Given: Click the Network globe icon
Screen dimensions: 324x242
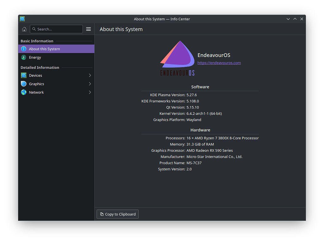Looking at the screenshot, I should [x=24, y=92].
